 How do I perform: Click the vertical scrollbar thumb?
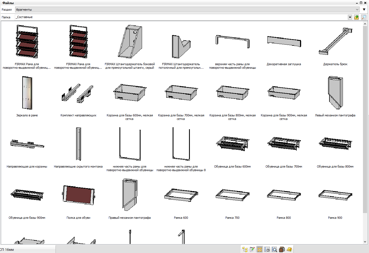tap(365, 119)
